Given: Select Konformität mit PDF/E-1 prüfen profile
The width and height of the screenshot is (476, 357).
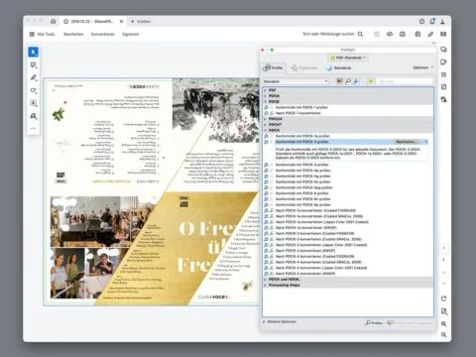Looking at the screenshot, I should pos(348,107).
